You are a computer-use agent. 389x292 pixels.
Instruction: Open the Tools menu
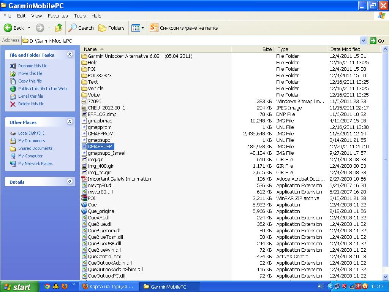[80, 16]
